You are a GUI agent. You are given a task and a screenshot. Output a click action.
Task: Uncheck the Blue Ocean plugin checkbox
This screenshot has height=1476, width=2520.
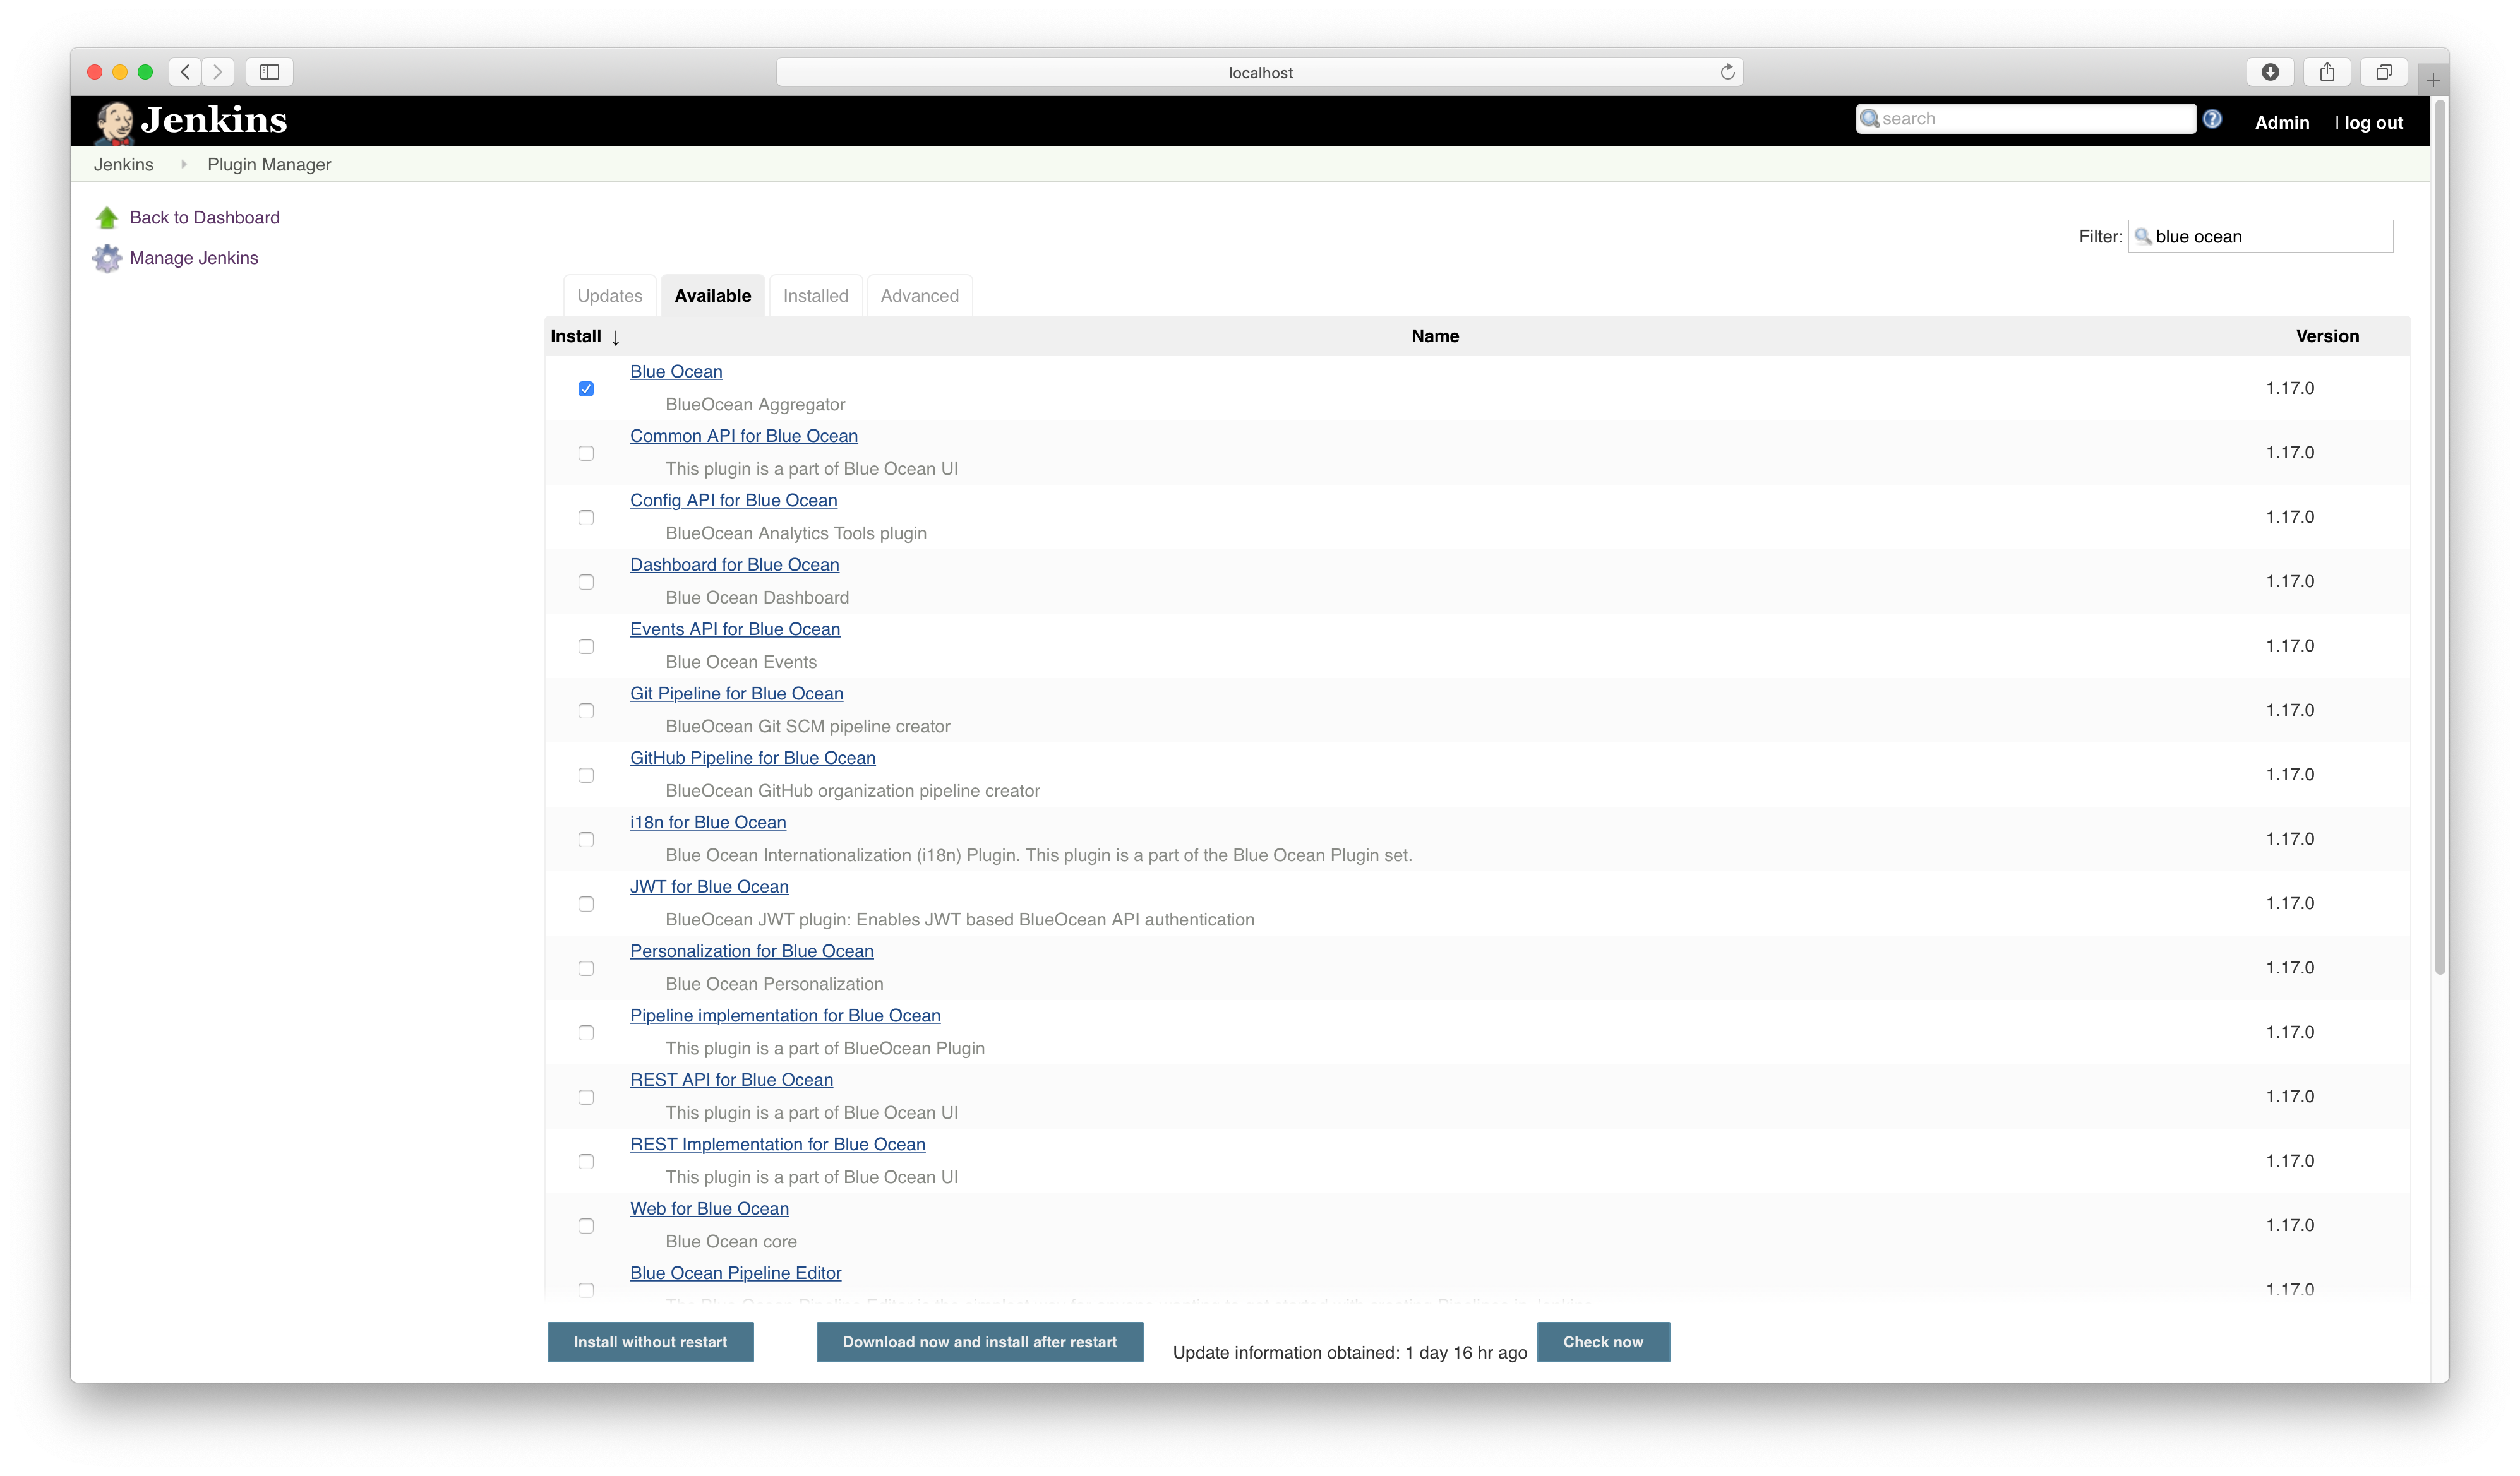[586, 388]
